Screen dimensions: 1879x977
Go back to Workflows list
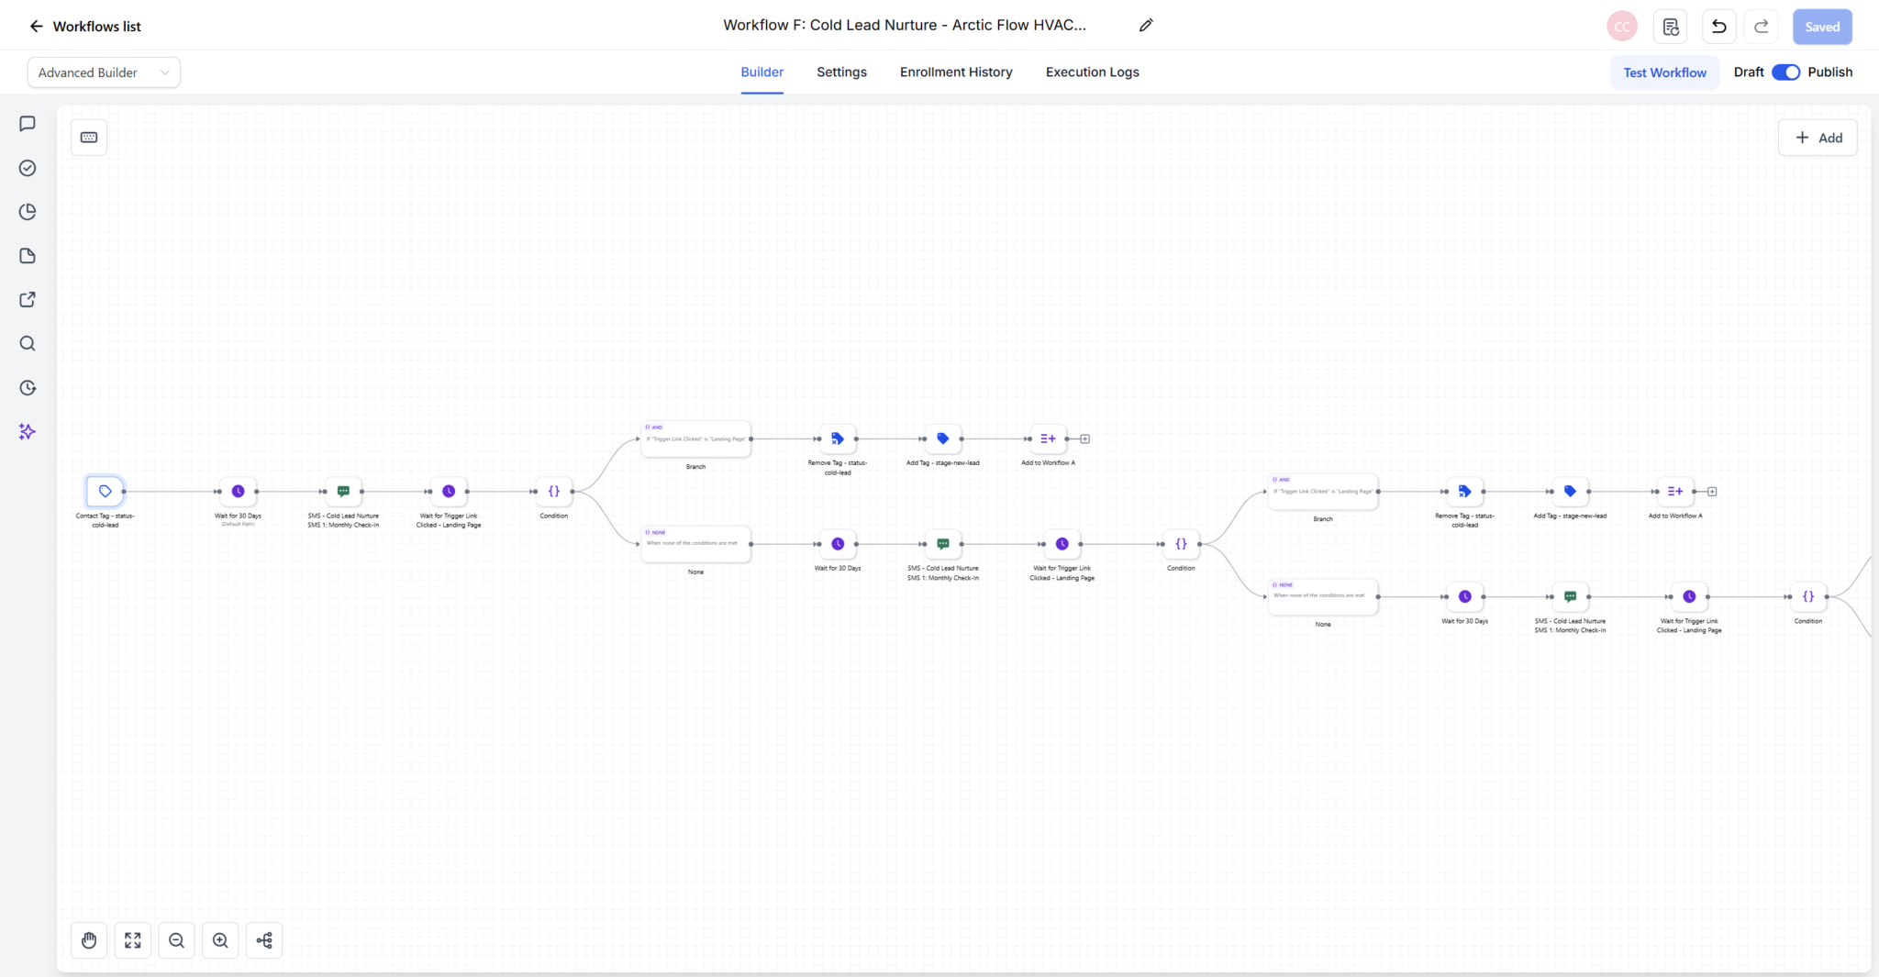[x=85, y=27]
